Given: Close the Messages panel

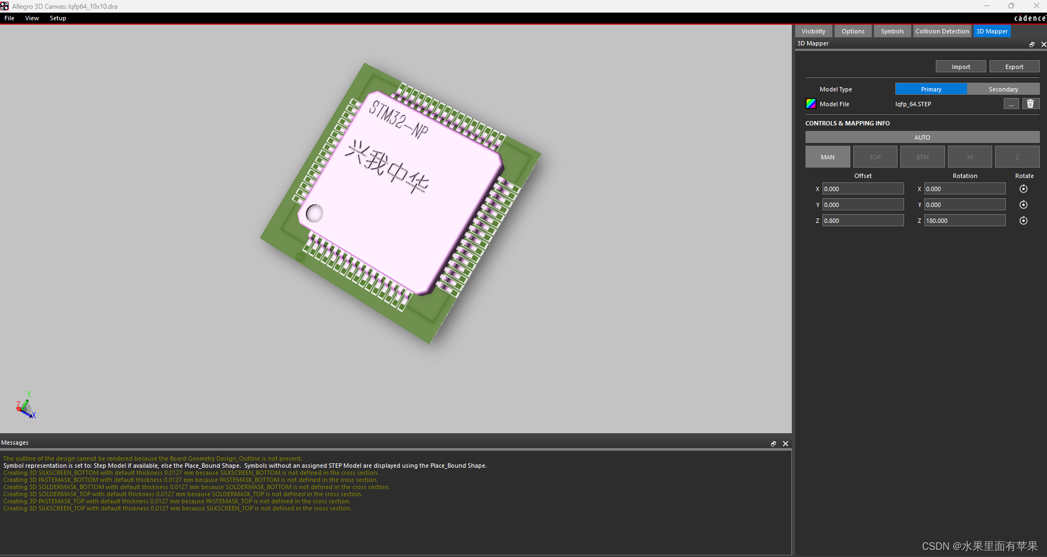Looking at the screenshot, I should [x=785, y=444].
